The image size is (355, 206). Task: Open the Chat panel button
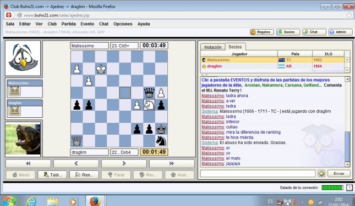314,32
